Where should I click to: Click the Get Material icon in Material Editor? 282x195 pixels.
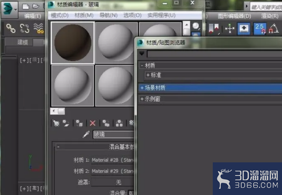(x=56, y=123)
